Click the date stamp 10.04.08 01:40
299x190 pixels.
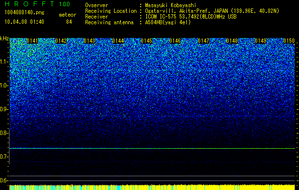pyautogui.click(x=24, y=22)
